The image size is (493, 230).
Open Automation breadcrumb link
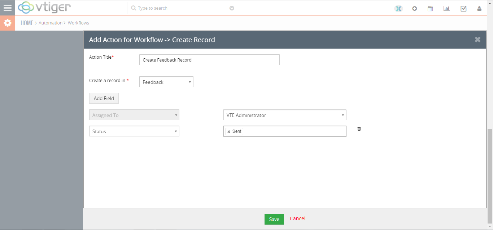[51, 23]
